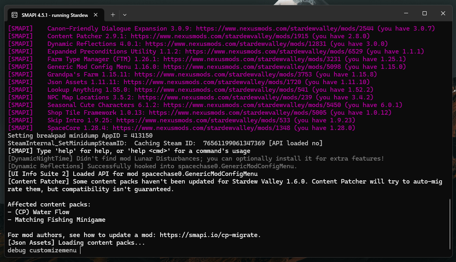Open the Seasonal Cute Characters mods/5450 link
The height and width of the screenshot is (262, 456).
[252, 105]
